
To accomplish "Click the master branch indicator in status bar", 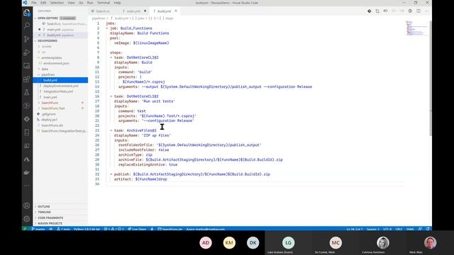I will click(38, 229).
